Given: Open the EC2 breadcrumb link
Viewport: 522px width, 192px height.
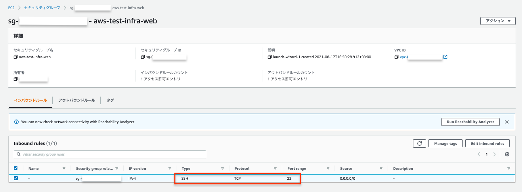Looking at the screenshot, I should [11, 8].
